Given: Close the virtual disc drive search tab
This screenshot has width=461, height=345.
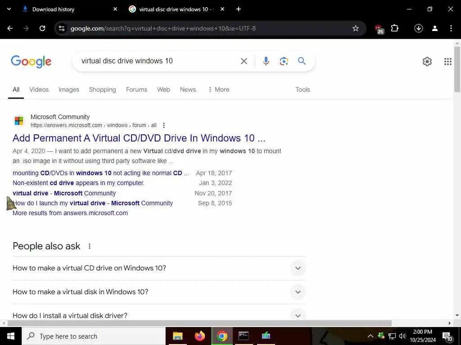Looking at the screenshot, I should pos(222,9).
